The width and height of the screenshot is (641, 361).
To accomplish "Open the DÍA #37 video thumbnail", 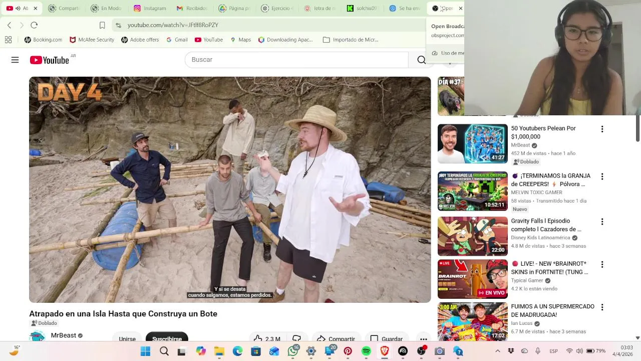I will point(451,96).
